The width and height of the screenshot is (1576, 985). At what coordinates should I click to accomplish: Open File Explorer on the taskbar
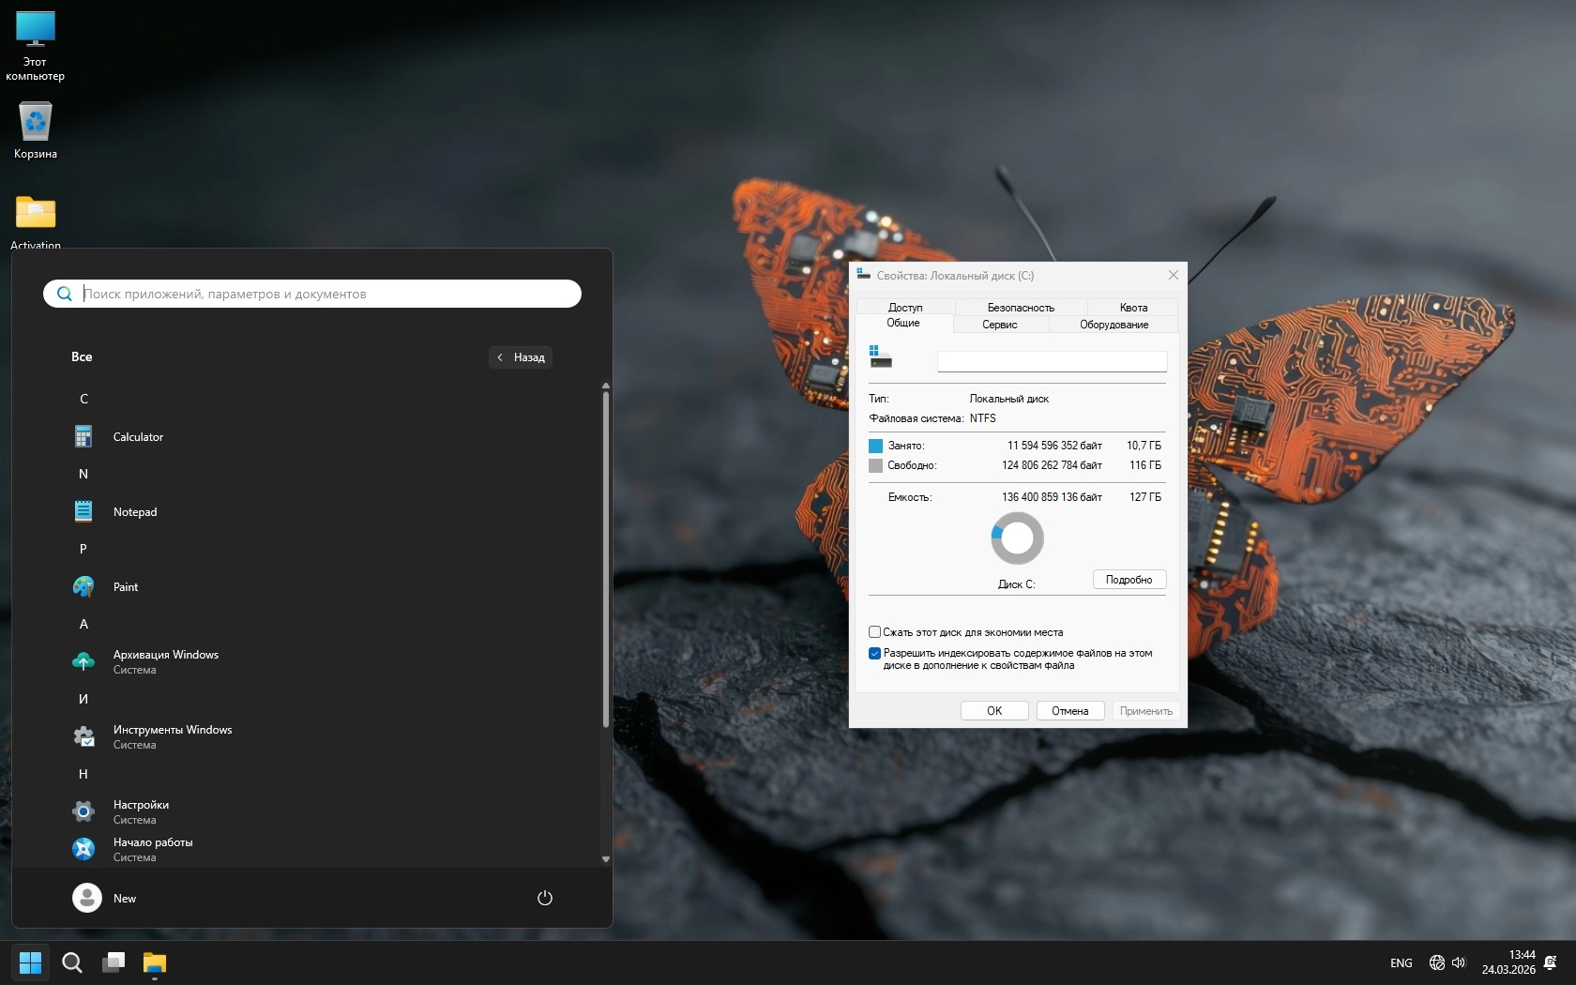(155, 962)
